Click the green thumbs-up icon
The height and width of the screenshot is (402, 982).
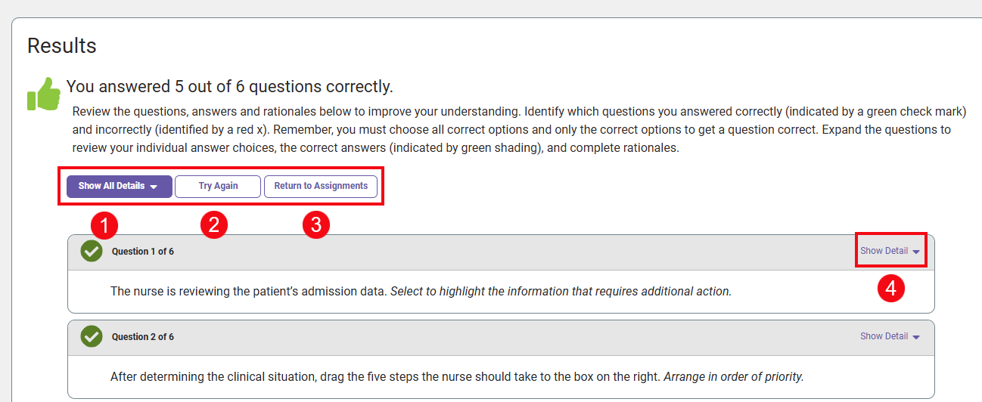(44, 94)
